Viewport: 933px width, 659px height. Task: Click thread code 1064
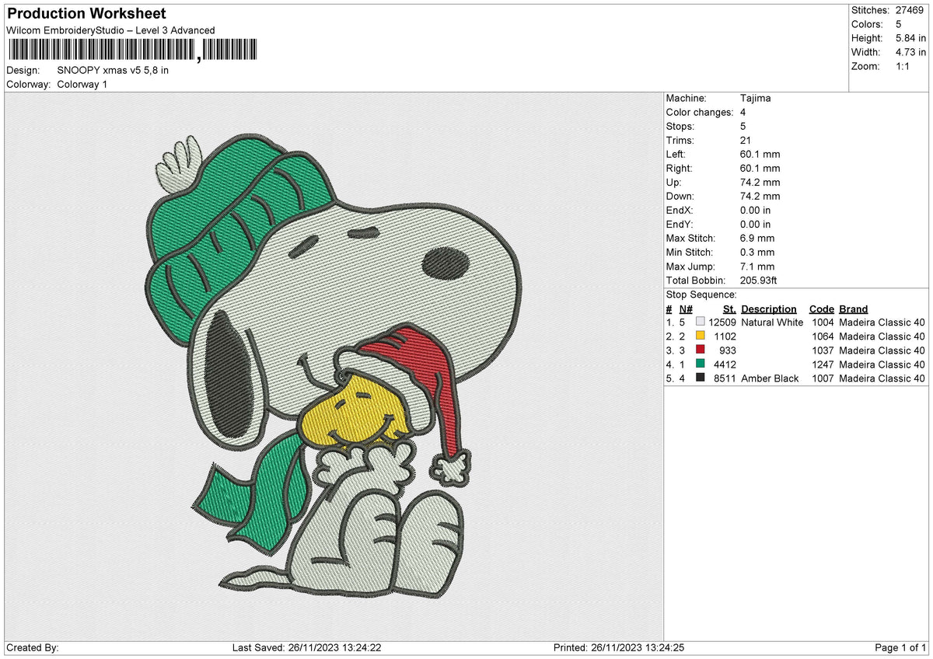[823, 336]
